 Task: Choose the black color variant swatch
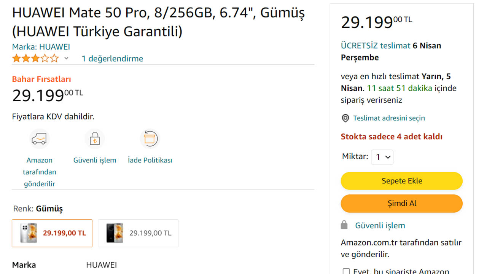click(x=138, y=233)
